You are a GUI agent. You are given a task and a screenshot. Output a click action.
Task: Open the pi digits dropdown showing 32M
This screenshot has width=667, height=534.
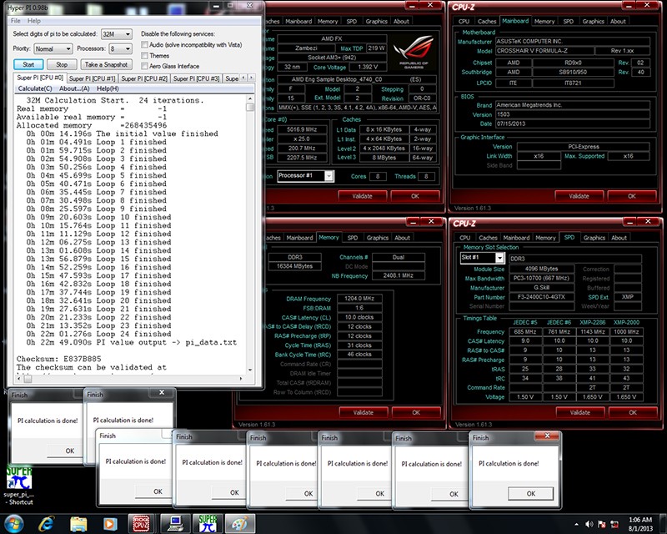[x=116, y=34]
